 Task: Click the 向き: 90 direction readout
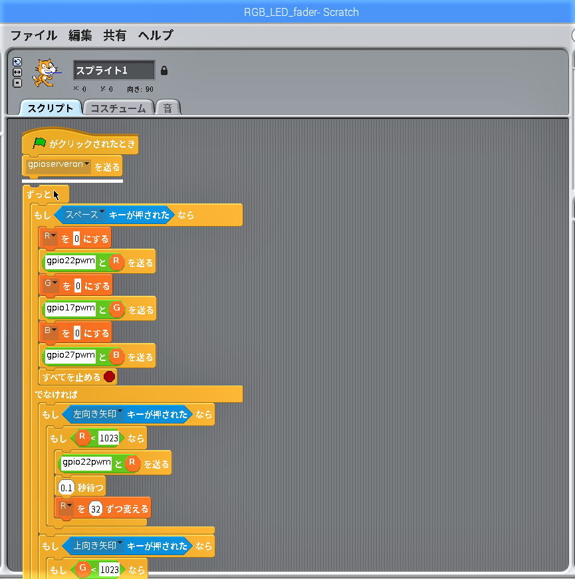pyautogui.click(x=140, y=89)
